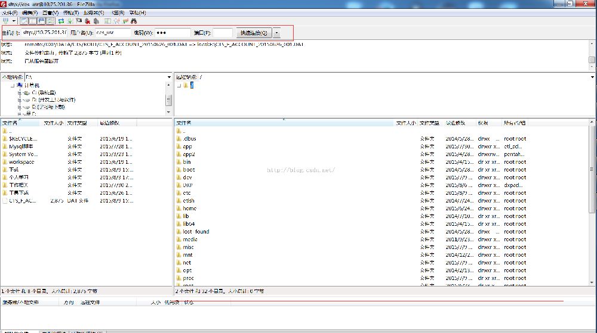The image size is (597, 333).
Task: Open the Site Manager icon
Action: pos(6,21)
